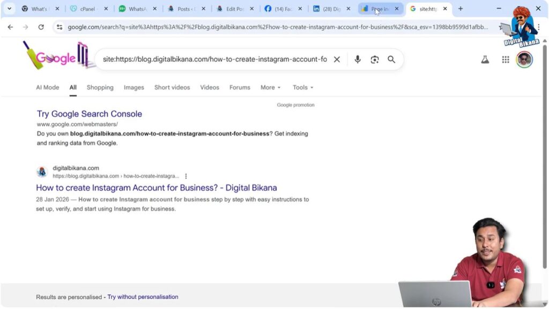Reload the current page
The height and width of the screenshot is (309, 549).
click(41, 27)
